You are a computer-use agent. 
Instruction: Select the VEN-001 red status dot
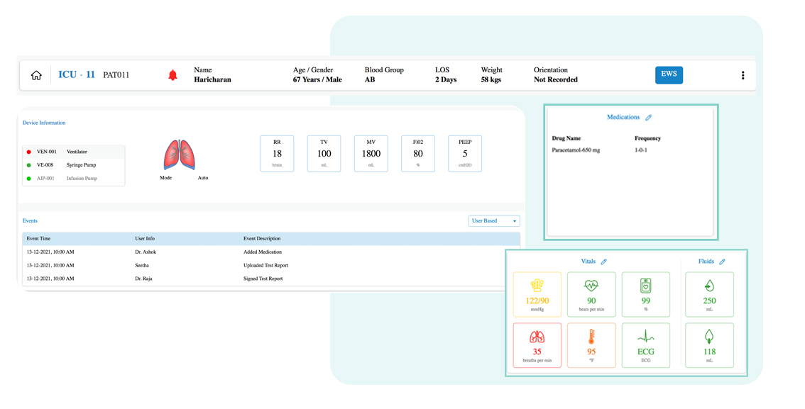pos(28,152)
